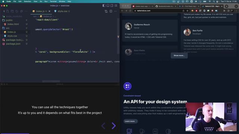Click New Folder icon in Explorer toolbar
239x134 pixels.
pyautogui.click(x=12, y=11)
